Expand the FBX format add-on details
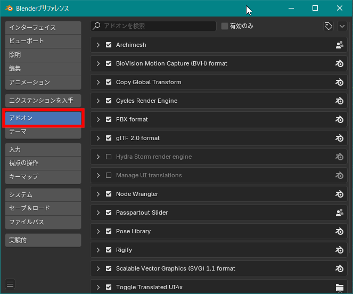Image resolution: width=353 pixels, height=294 pixels. click(98, 119)
